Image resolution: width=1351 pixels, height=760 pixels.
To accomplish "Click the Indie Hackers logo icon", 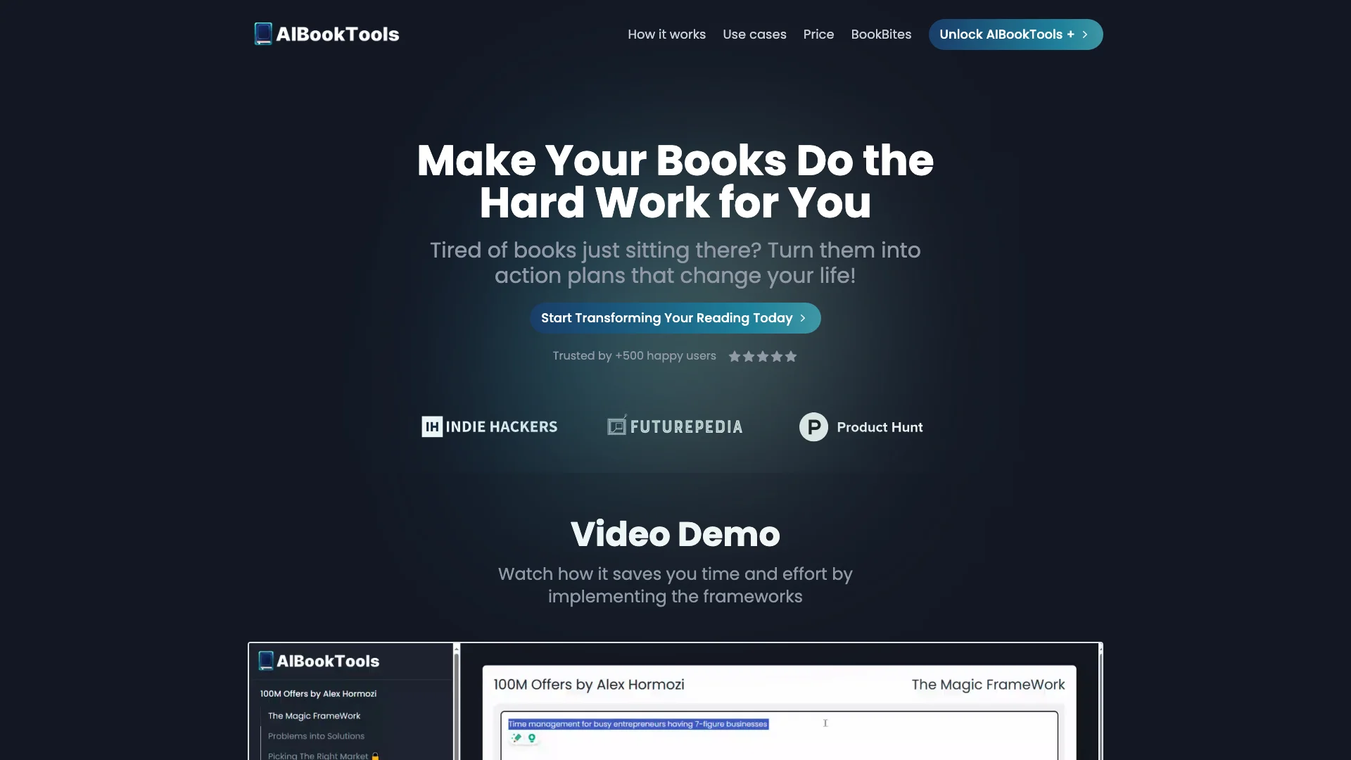I will click(x=430, y=426).
